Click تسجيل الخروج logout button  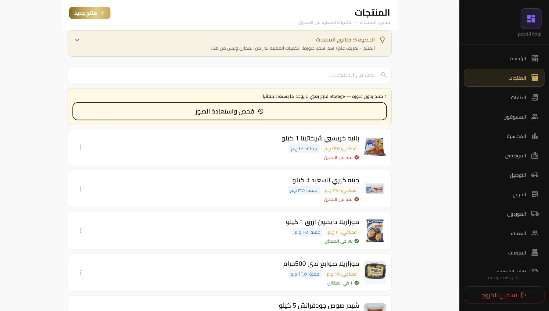coord(504,295)
